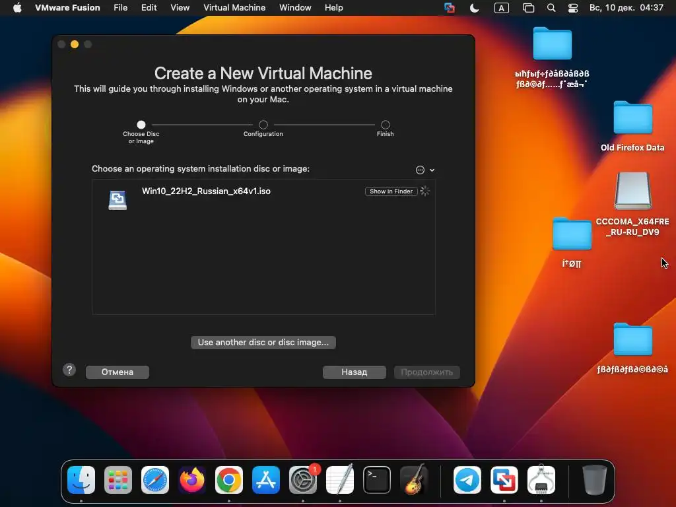
Task: Click Отмена to cancel
Action: coord(118,372)
